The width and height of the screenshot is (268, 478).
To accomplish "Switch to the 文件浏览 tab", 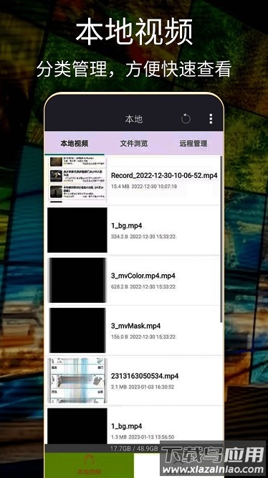I will point(134,144).
